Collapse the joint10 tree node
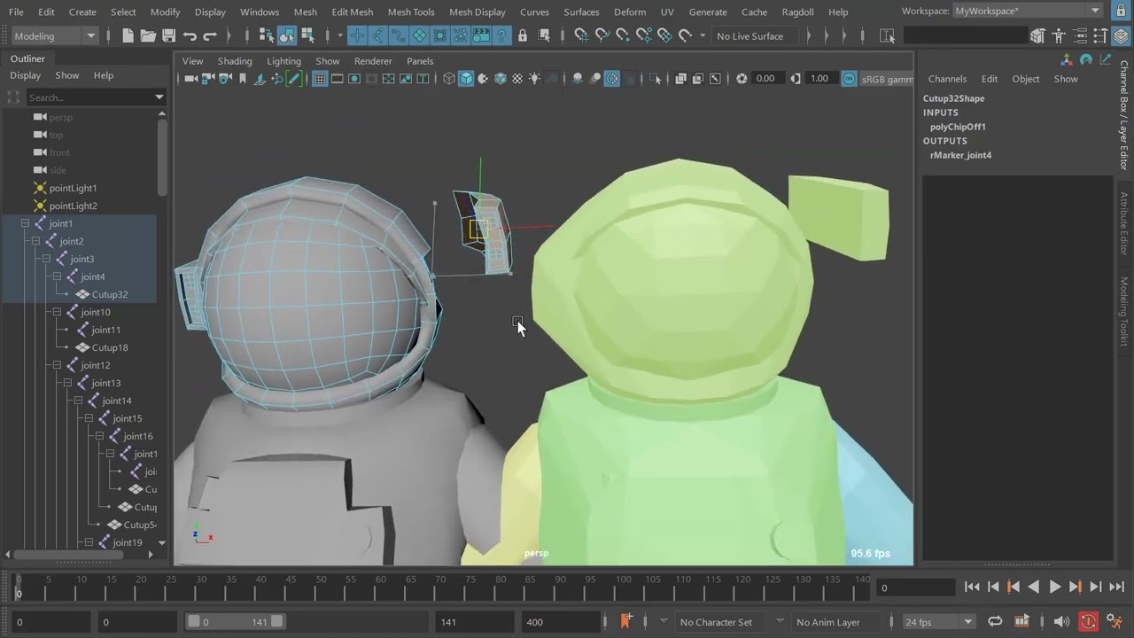Viewport: 1134px width, 638px height. (57, 312)
